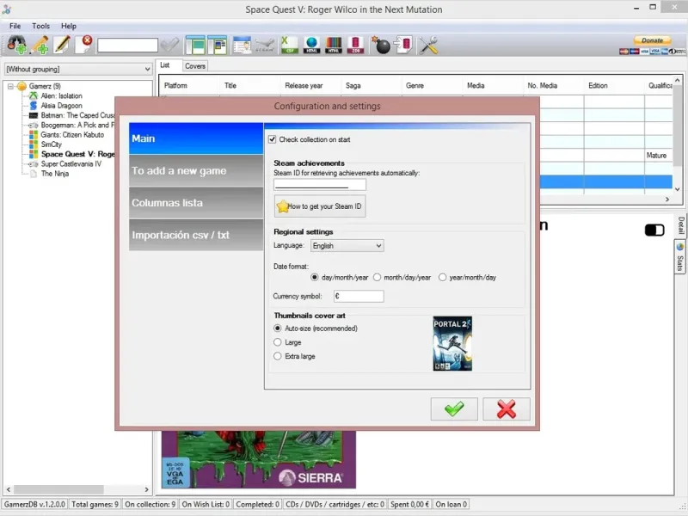The width and height of the screenshot is (688, 516).
Task: Select Auto-size (recommended) thumbnails option
Action: pos(277,329)
